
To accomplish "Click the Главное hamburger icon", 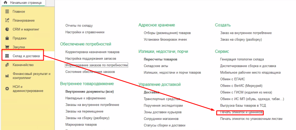I will click(x=7, y=12).
